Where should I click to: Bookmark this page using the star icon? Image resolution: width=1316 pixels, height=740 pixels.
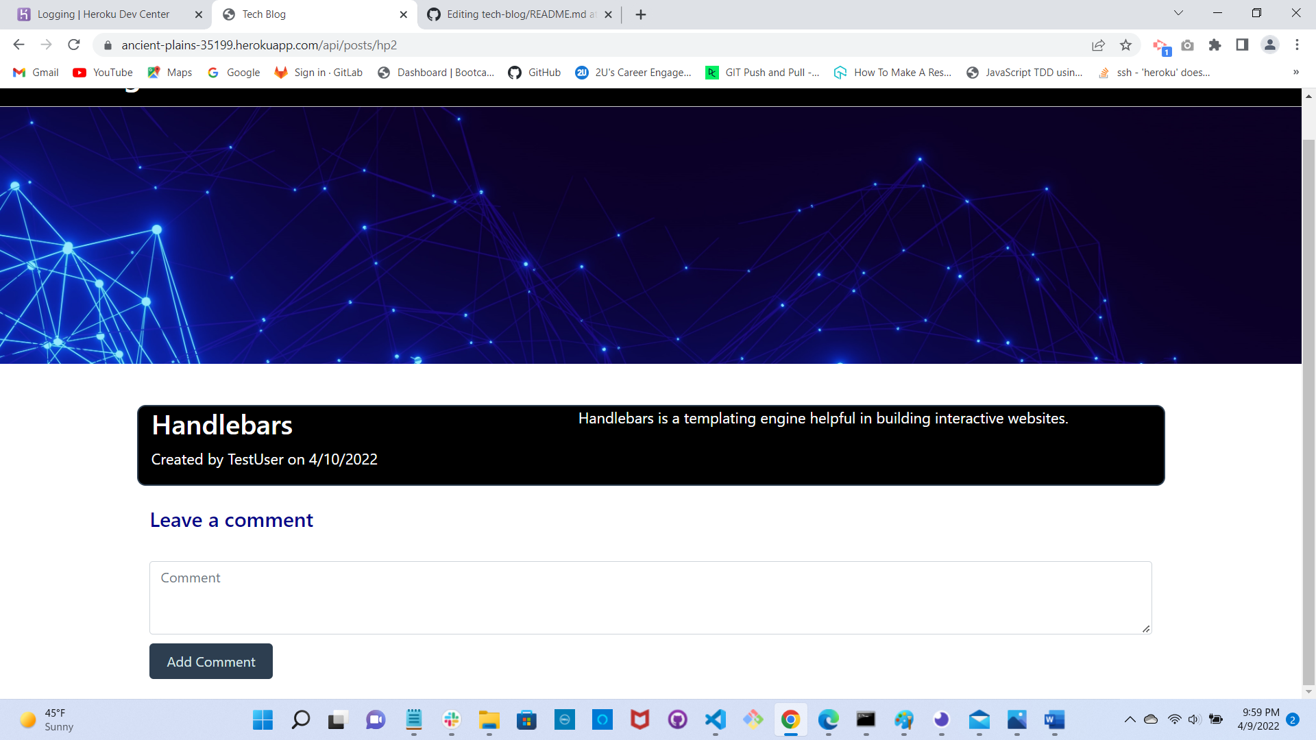pyautogui.click(x=1126, y=45)
